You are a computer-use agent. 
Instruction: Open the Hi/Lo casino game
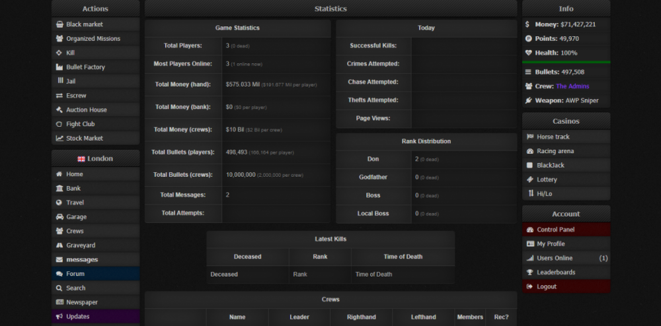pos(566,194)
